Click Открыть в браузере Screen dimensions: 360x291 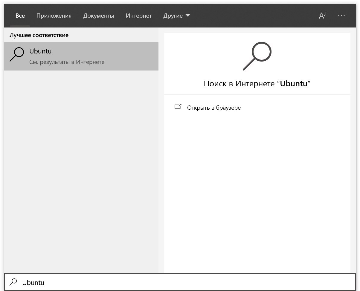[214, 108]
